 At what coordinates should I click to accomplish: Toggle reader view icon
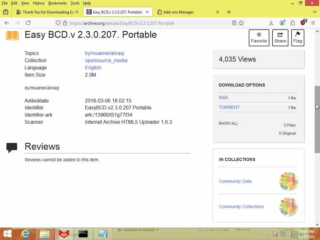click(x=234, y=23)
